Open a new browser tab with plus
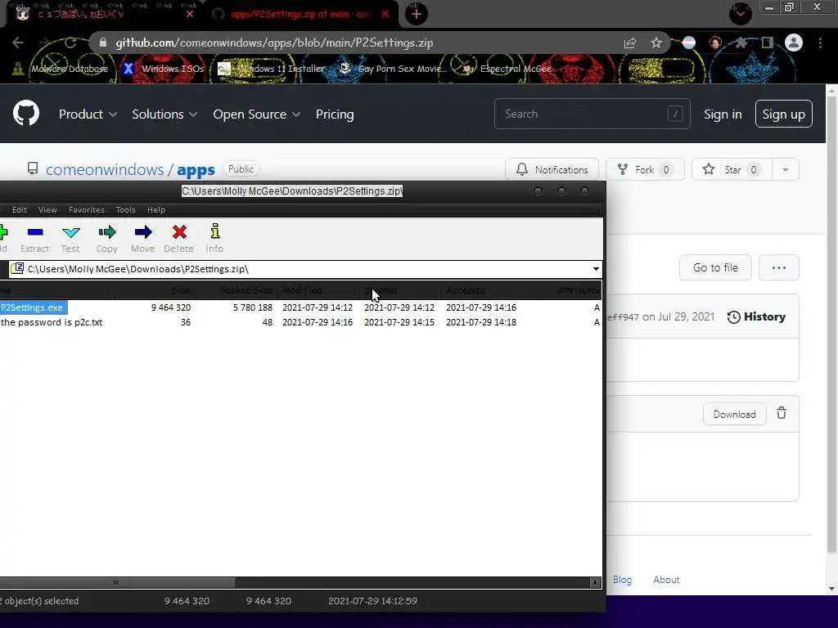838x628 pixels. [417, 14]
